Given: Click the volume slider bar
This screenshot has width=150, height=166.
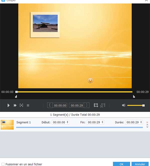Looking at the screenshot, I should pyautogui.click(x=135, y=106).
